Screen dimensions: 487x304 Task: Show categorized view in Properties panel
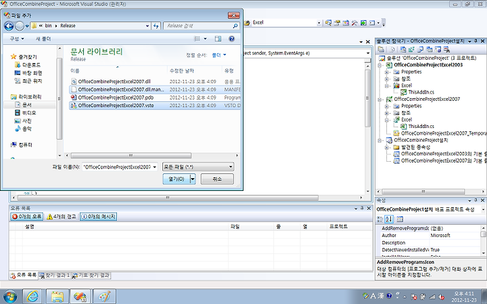click(x=380, y=219)
